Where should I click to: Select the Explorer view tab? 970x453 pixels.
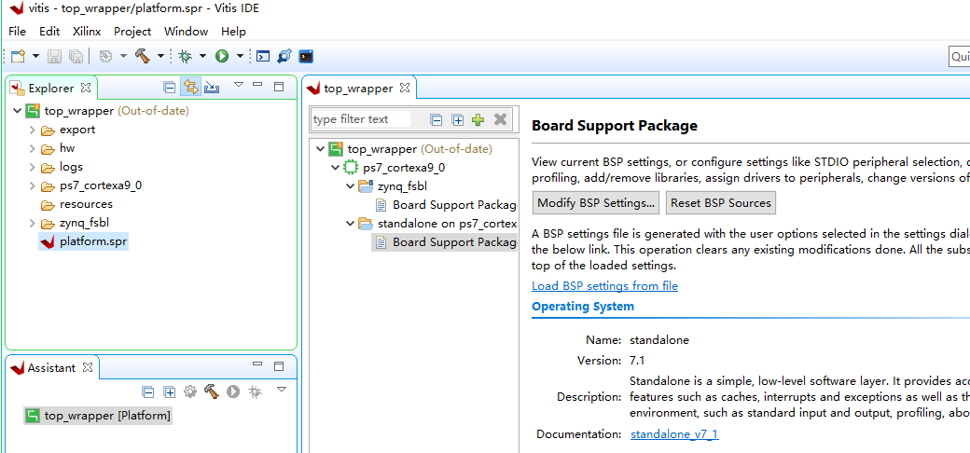click(50, 89)
